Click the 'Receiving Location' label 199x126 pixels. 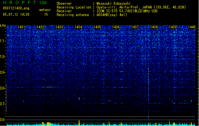[74, 7]
